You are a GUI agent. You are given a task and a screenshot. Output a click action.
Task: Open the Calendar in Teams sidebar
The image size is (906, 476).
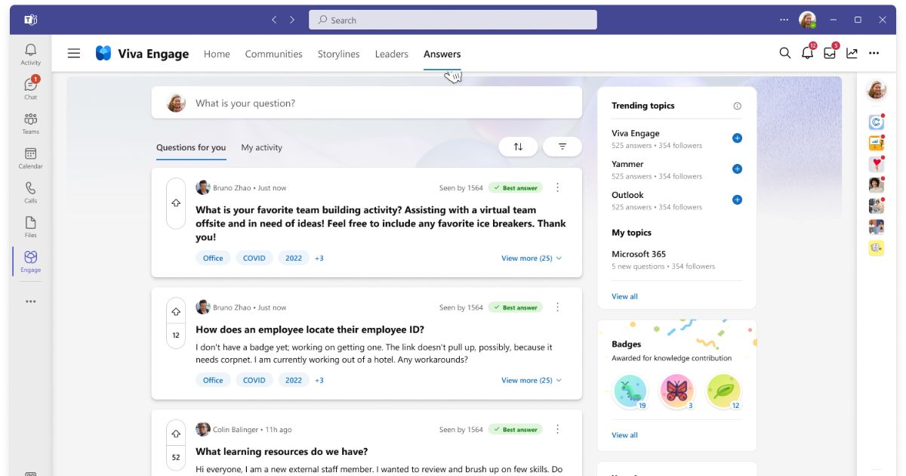click(x=30, y=157)
